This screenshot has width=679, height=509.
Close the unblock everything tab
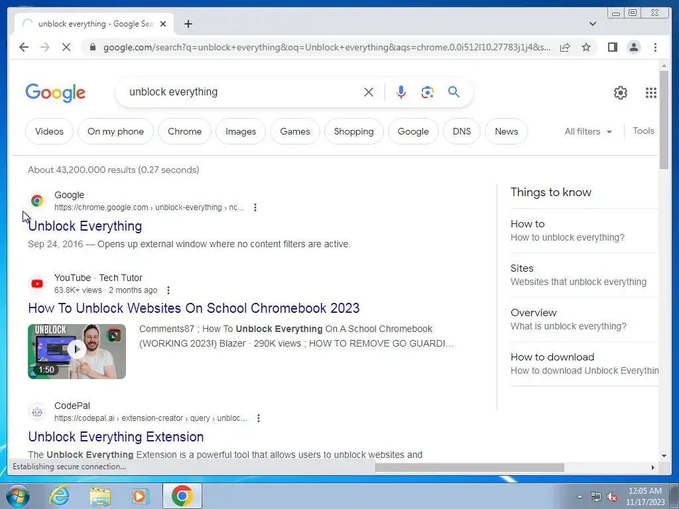[x=163, y=24]
